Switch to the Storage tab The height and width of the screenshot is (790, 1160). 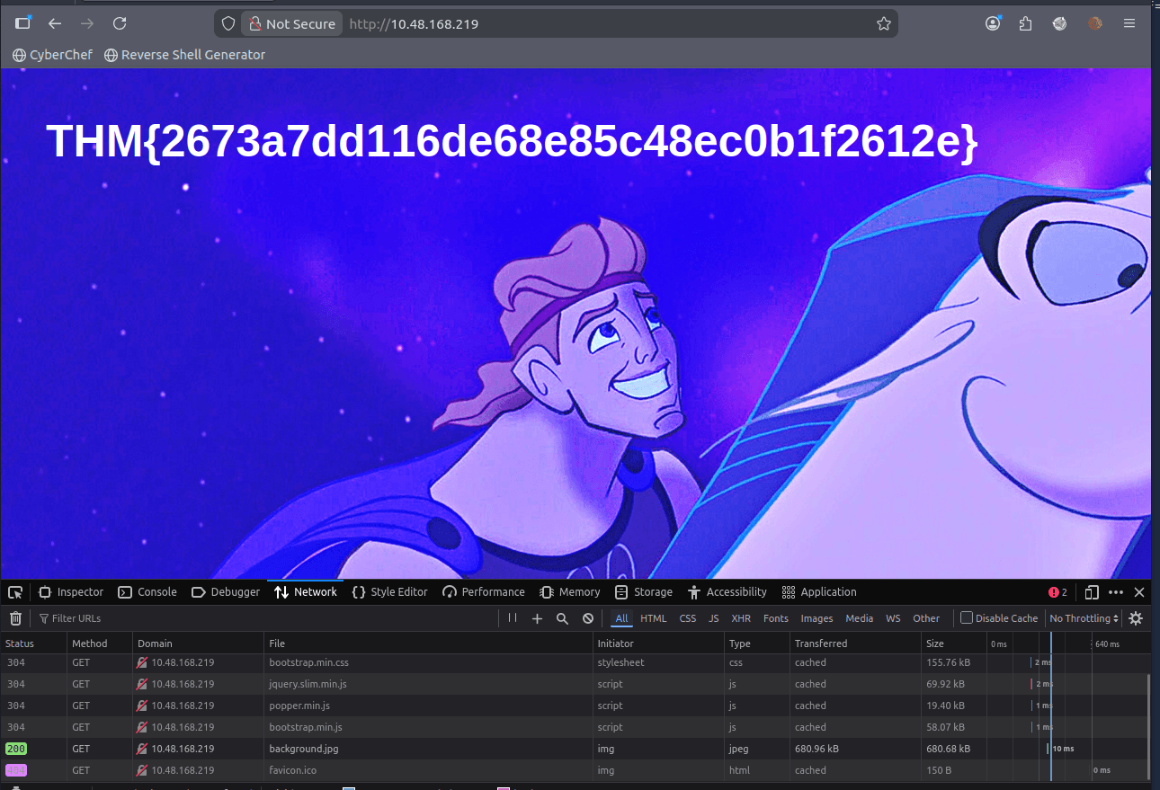pyautogui.click(x=644, y=592)
